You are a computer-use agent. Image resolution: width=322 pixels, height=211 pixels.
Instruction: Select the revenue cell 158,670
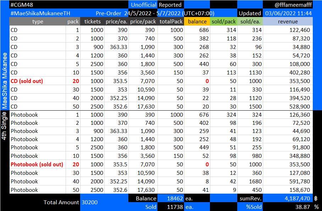coord(288,190)
